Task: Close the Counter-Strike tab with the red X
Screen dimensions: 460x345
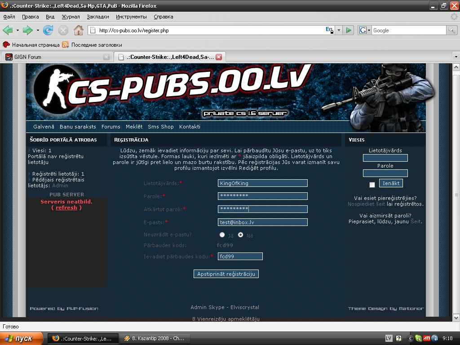Action: (x=219, y=57)
